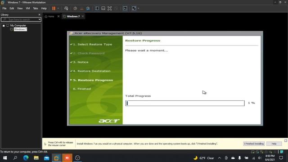
Task: Open the Tabs menu
Action: tap(36, 9)
